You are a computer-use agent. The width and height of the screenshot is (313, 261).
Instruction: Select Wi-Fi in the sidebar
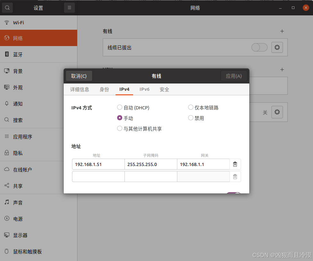click(x=38, y=22)
